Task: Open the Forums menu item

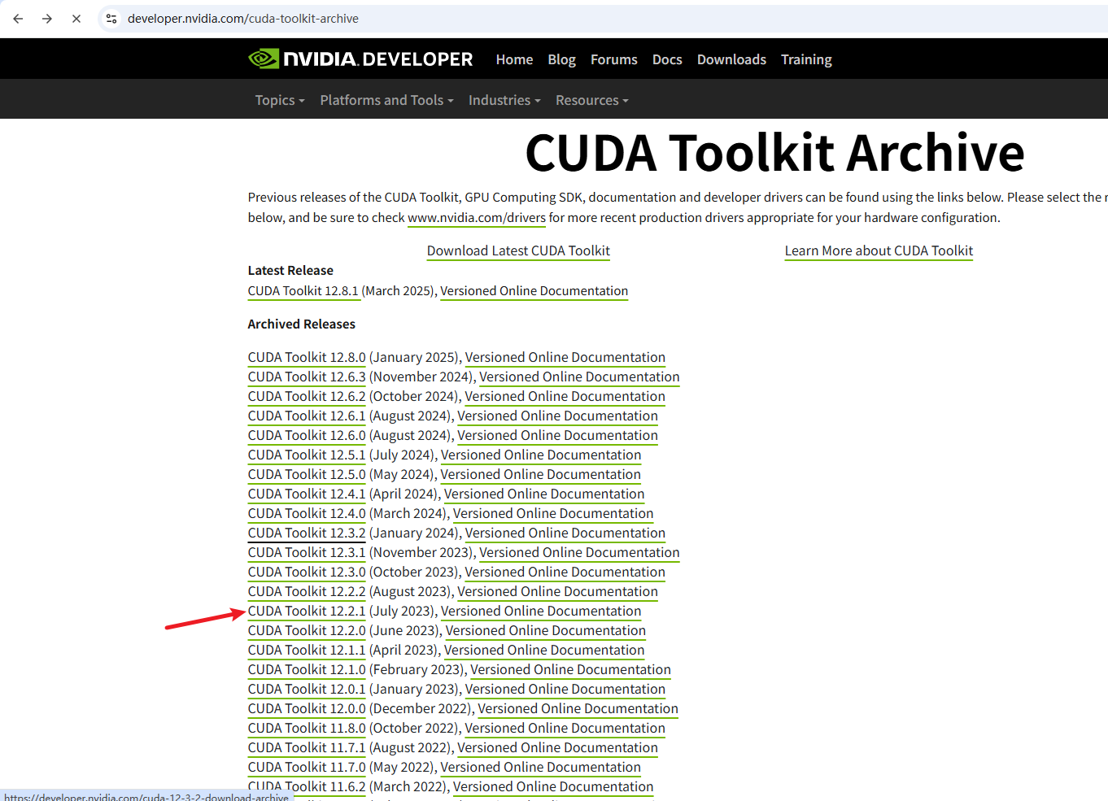Action: [x=613, y=59]
